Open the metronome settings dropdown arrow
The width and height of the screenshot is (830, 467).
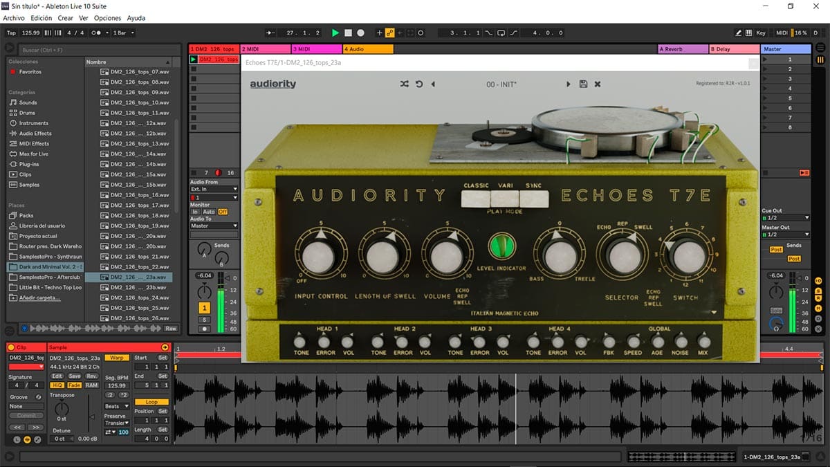pos(106,33)
